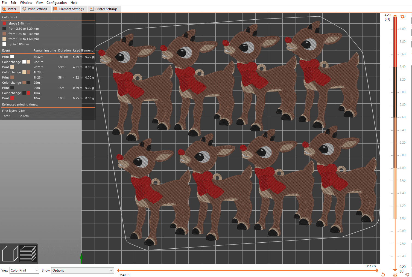Click the 1.00 color change tick on slider
This screenshot has height=277, width=412.
click(395, 218)
